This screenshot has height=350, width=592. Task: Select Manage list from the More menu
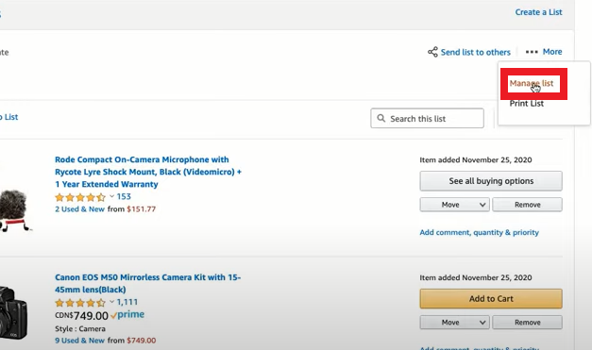click(532, 83)
